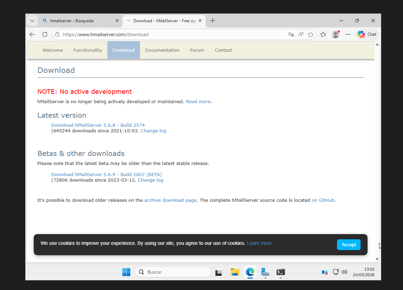This screenshot has height=290, width=403.
Task: Open the browser profile avatar
Action: click(335, 34)
